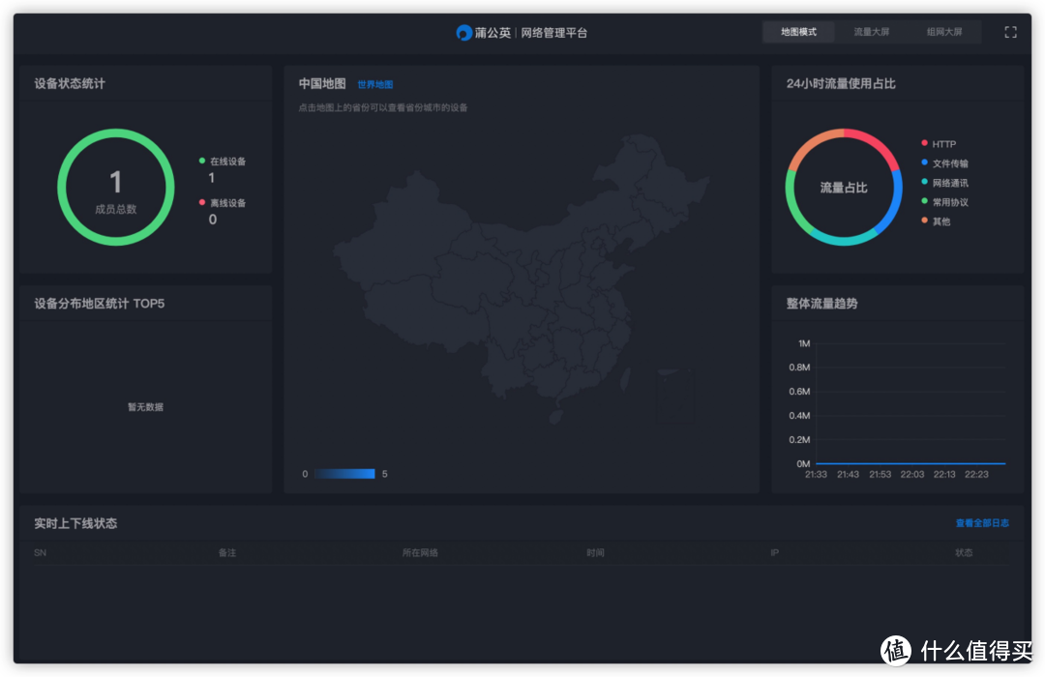Switch to 流量大屏 tab
Image resolution: width=1045 pixels, height=677 pixels.
871,32
